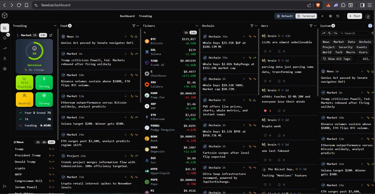Select uptrend filter icon in Custom panel

click(324, 33)
